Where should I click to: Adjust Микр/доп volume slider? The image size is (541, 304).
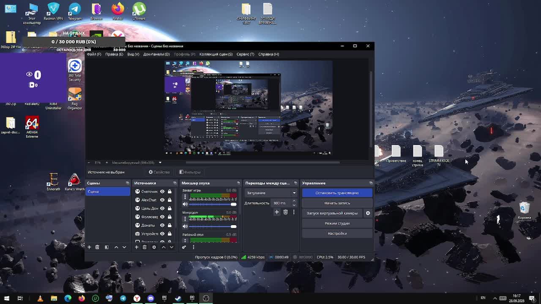click(213, 226)
